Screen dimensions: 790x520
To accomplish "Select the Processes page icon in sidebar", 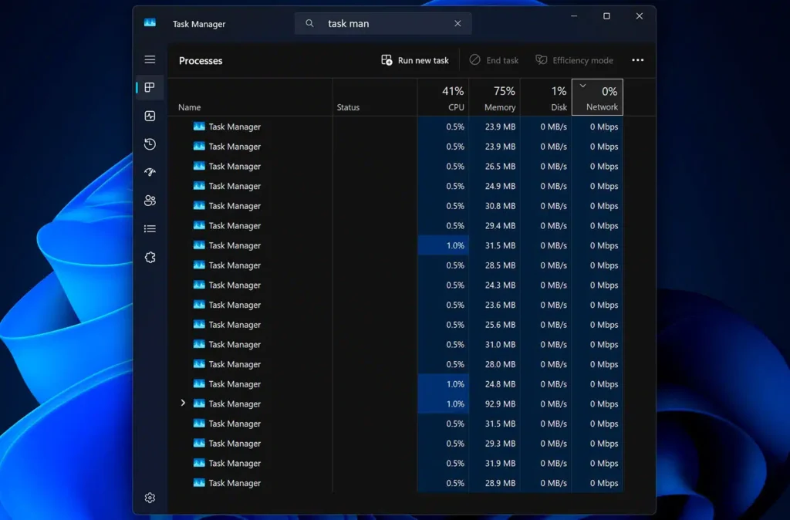I will [x=150, y=88].
